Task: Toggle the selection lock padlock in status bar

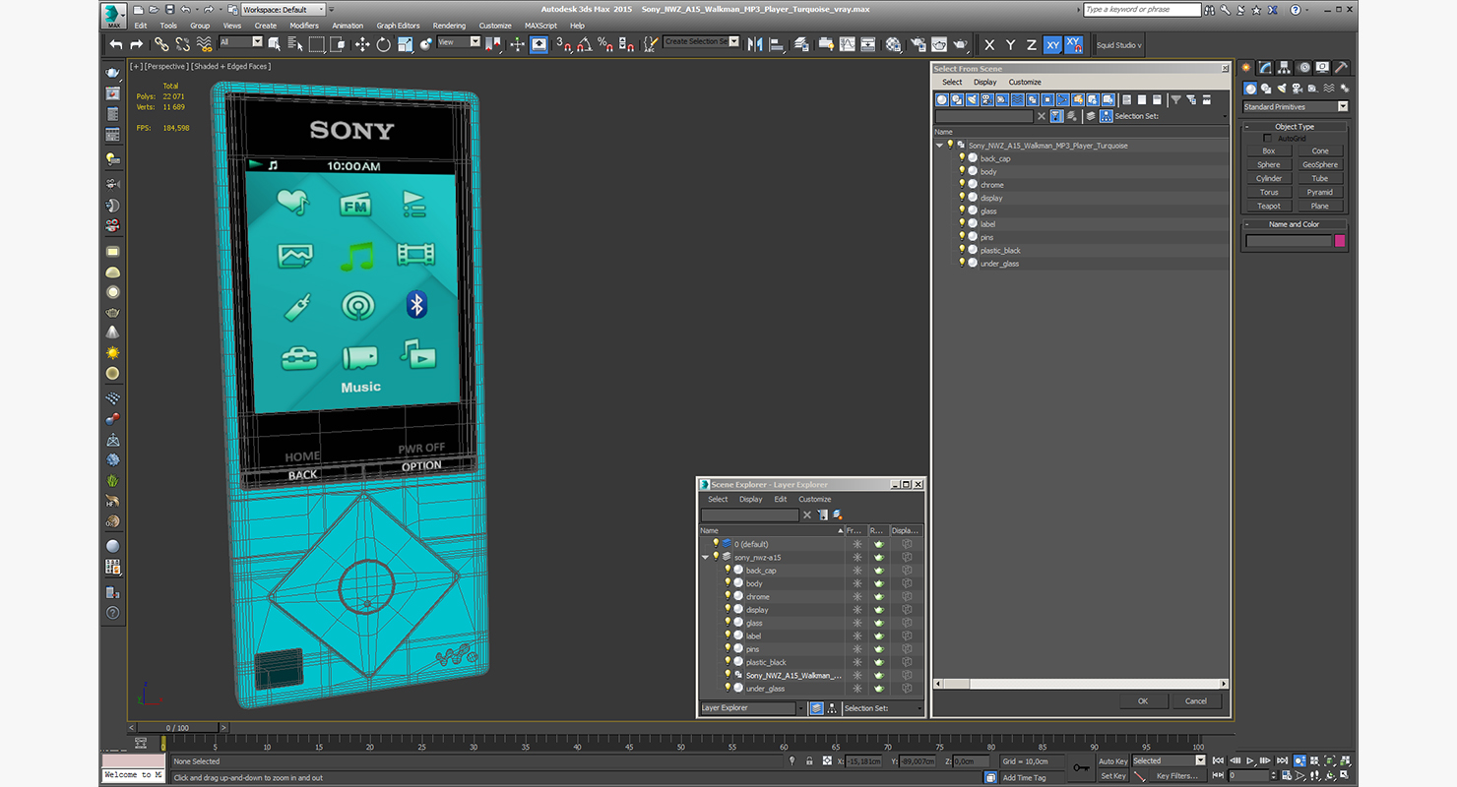Action: [x=809, y=760]
